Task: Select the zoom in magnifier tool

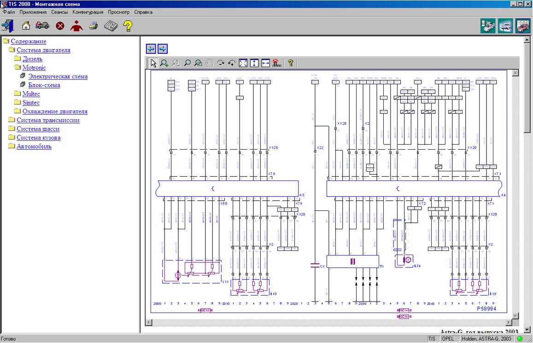Action: coord(164,63)
